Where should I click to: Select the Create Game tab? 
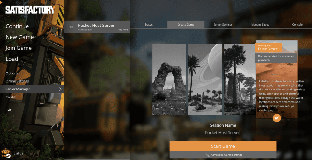pos(186,25)
